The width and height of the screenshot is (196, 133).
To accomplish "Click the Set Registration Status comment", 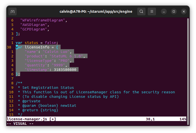I will (x=48, y=88).
